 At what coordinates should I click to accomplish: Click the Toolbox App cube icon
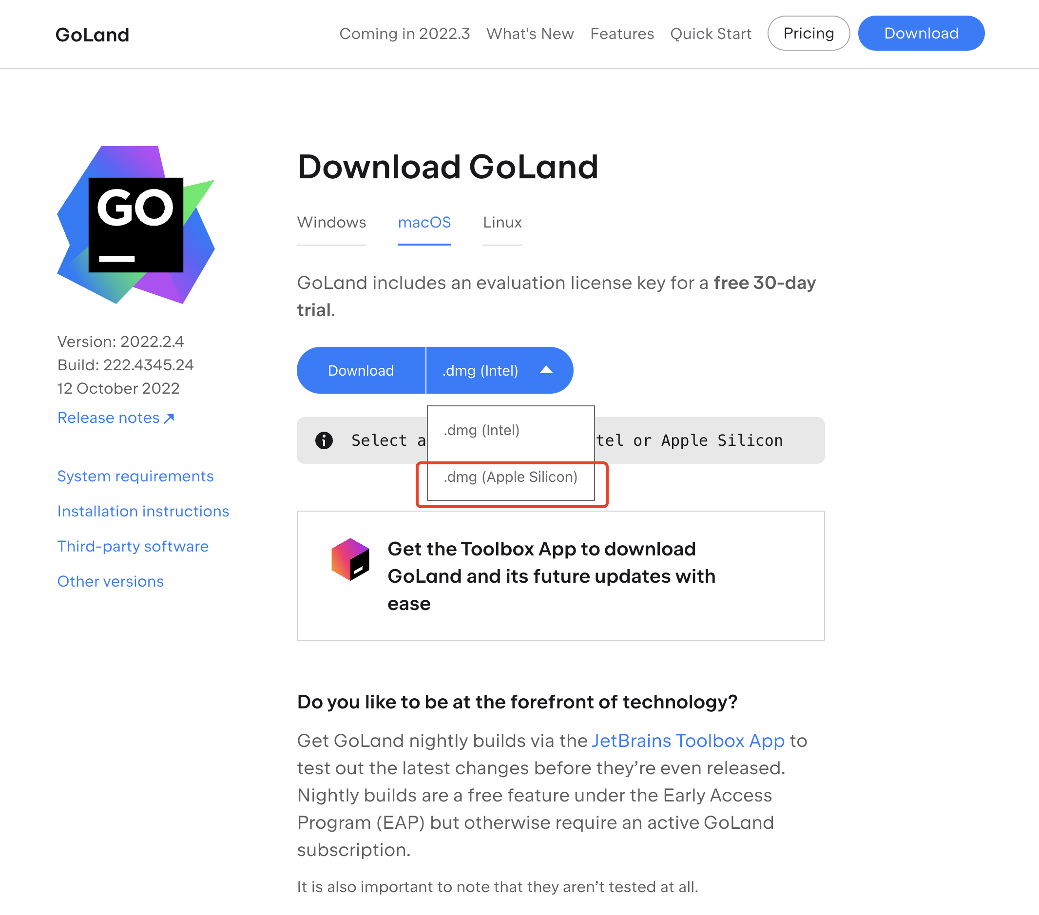coord(350,559)
